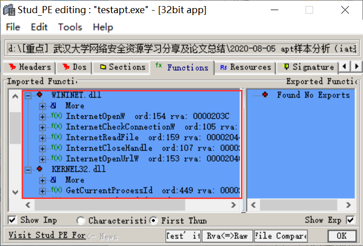
Task: Collapse the WININET.dll tree node
Action: pos(28,95)
